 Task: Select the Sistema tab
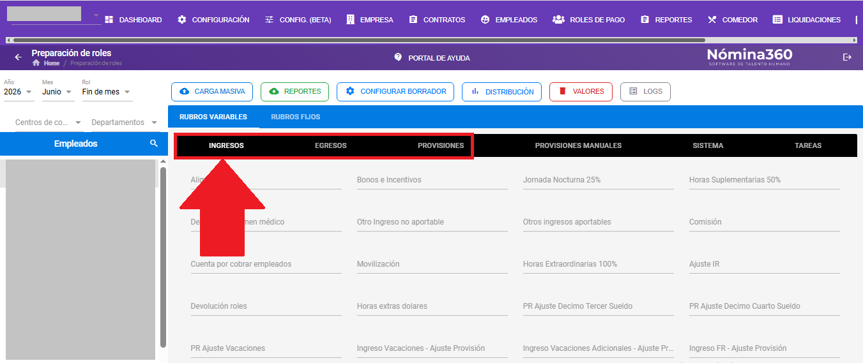(708, 145)
